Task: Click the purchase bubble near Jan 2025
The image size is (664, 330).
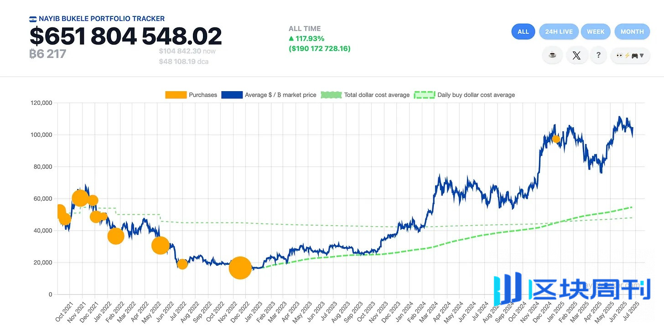Action: (555, 139)
